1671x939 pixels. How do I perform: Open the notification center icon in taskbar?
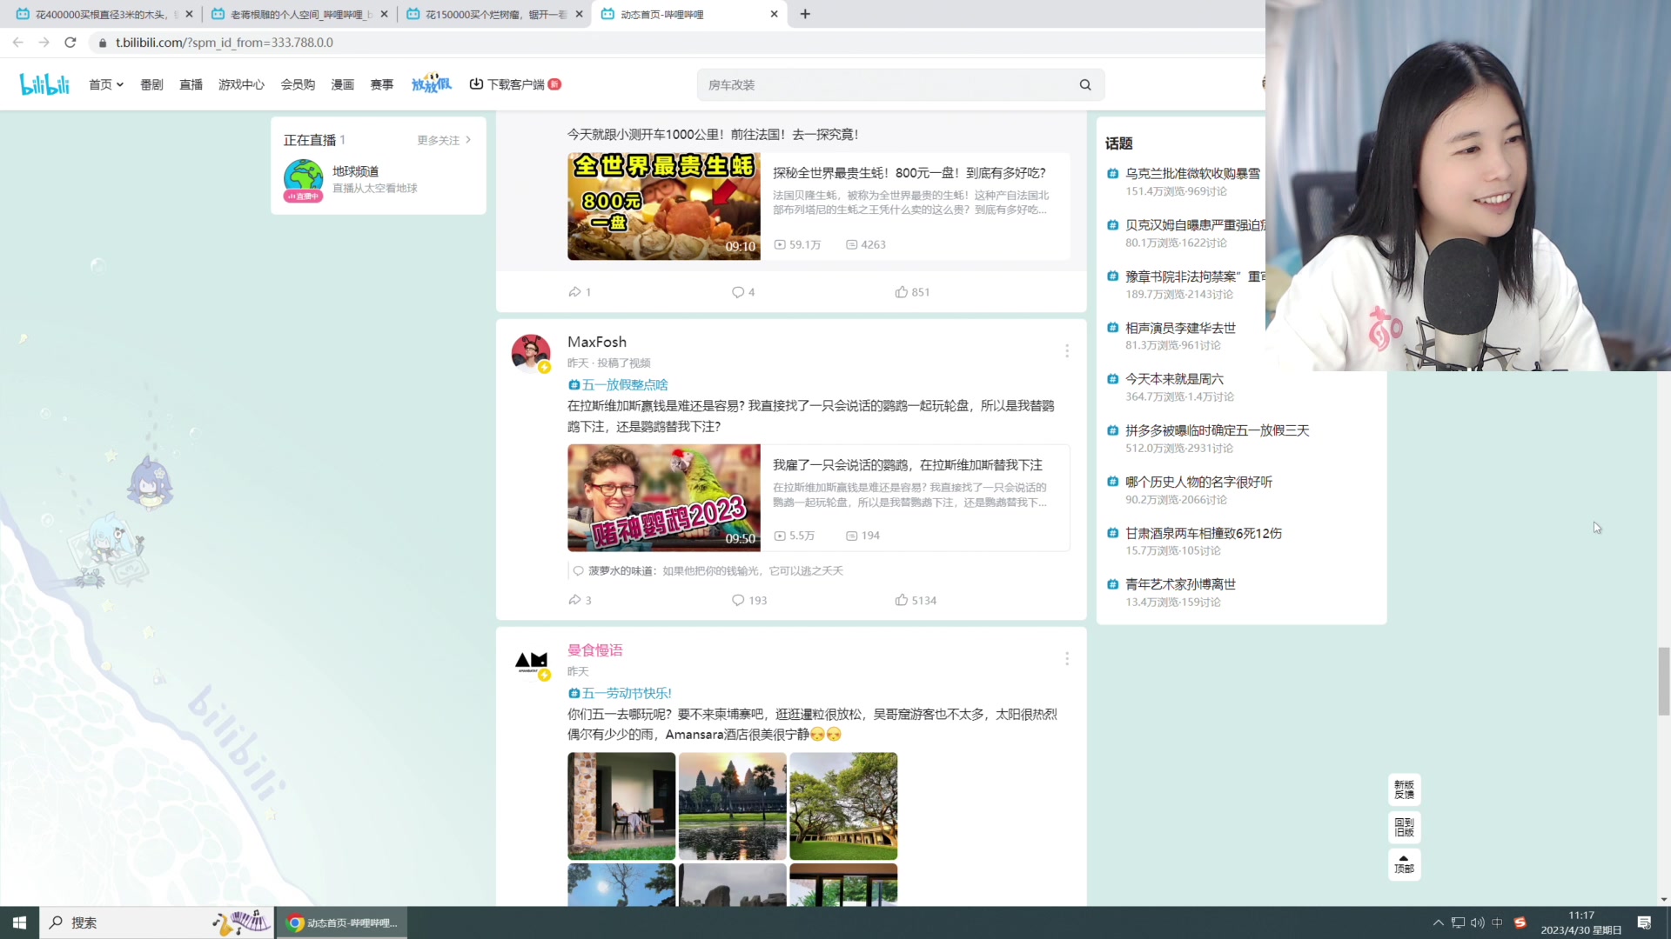[x=1644, y=922]
